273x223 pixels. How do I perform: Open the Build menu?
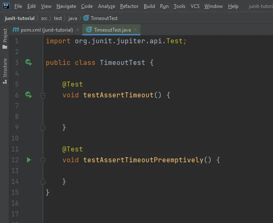(149, 6)
